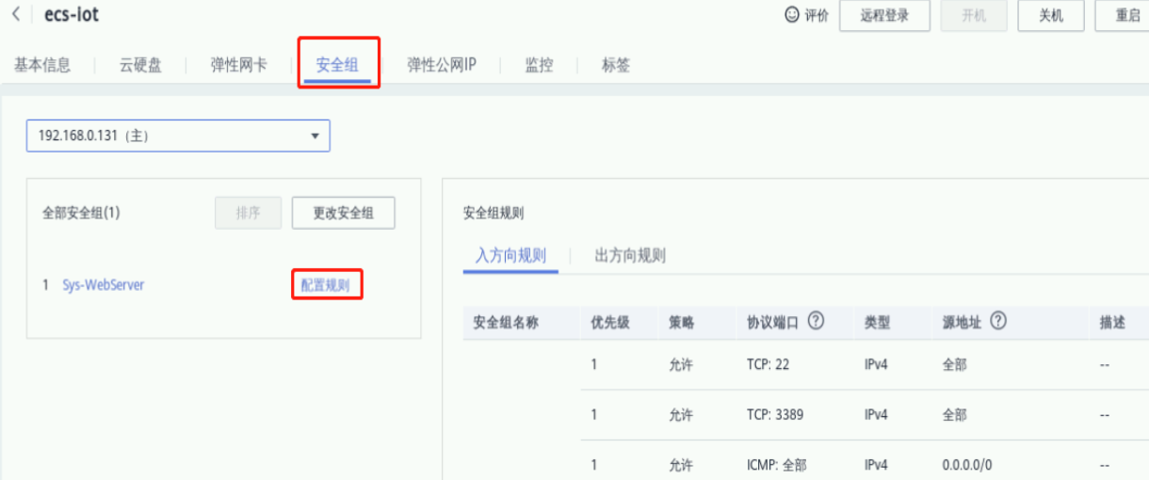Open the 弹性公网IP tab

pyautogui.click(x=441, y=65)
